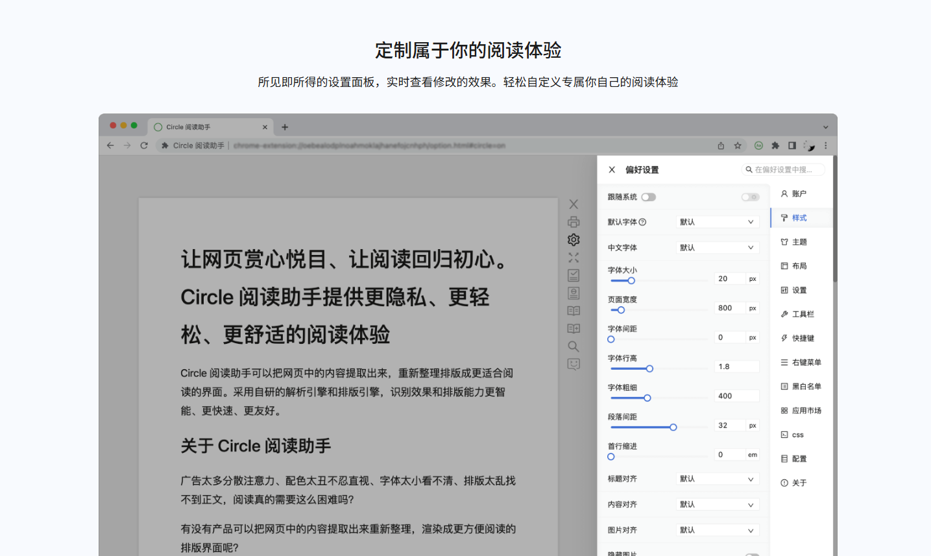Click the 页面宽度 slider handle
Viewport: 931px width, 556px height.
pyautogui.click(x=621, y=310)
